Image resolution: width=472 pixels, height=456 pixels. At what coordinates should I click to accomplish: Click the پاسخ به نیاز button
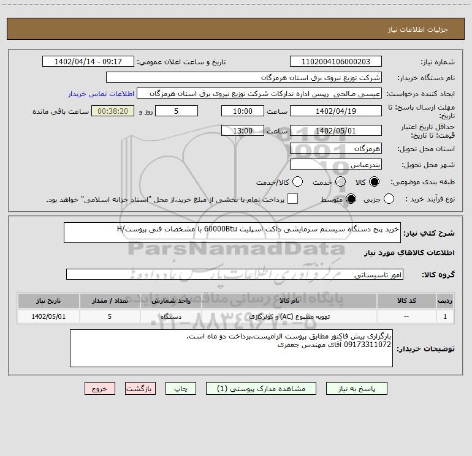coord(357,389)
